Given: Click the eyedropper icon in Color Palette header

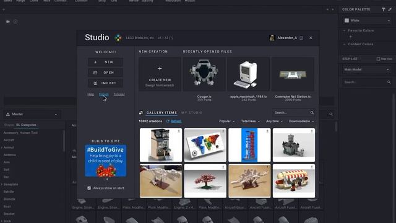Looking at the screenshot, I should [390, 9].
